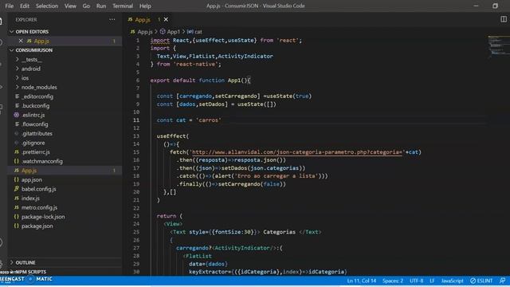Click the App1 breadcrumb
The width and height of the screenshot is (510, 287).
[x=173, y=32]
